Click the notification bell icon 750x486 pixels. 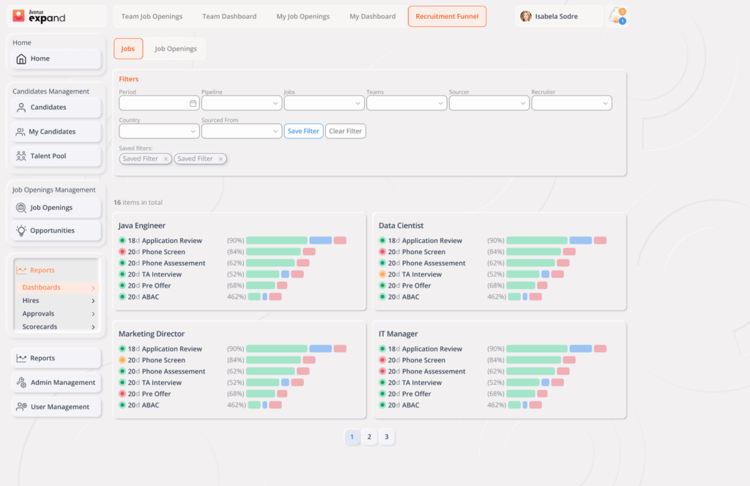click(x=617, y=16)
